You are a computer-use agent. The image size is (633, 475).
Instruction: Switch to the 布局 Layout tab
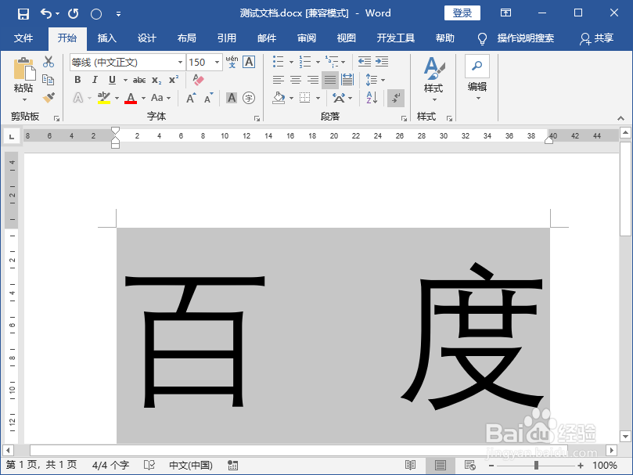click(186, 38)
